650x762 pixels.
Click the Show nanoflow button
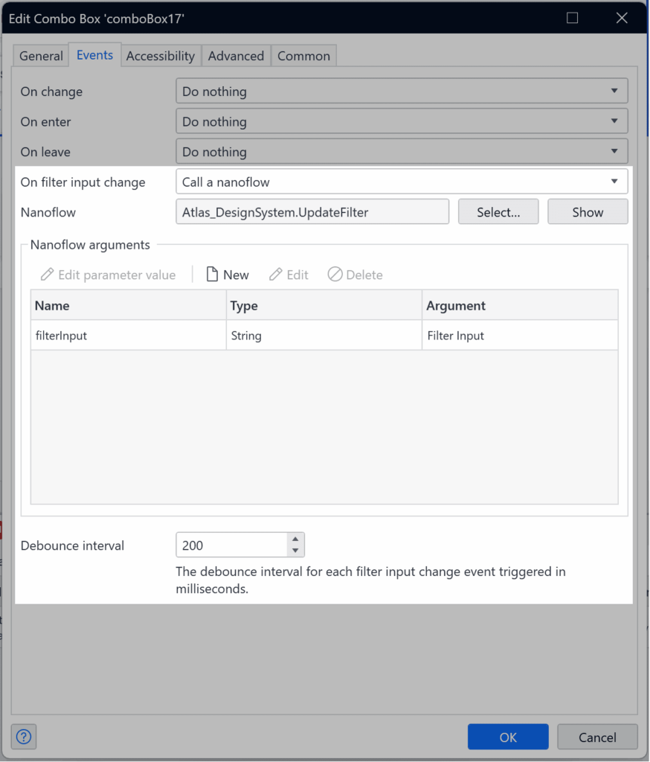pyautogui.click(x=588, y=212)
